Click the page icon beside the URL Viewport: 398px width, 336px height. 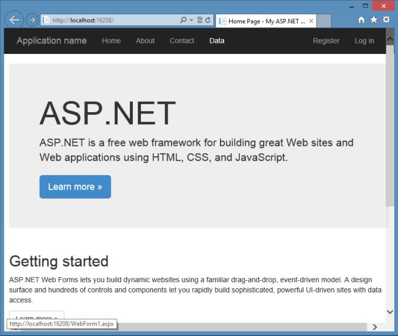47,20
